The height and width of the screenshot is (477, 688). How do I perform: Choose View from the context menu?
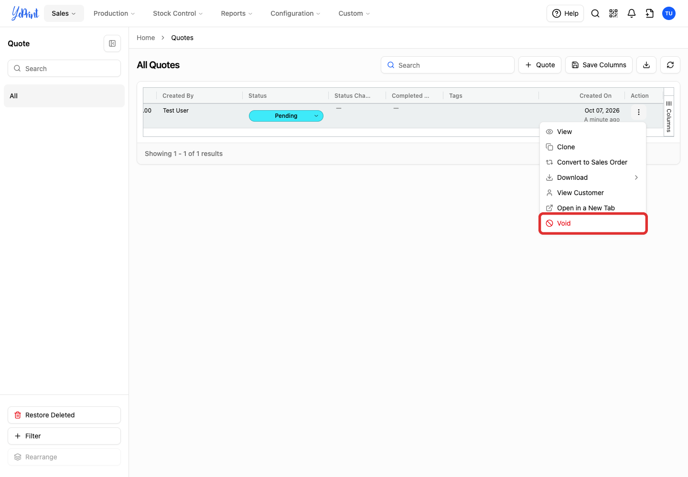[593, 132]
